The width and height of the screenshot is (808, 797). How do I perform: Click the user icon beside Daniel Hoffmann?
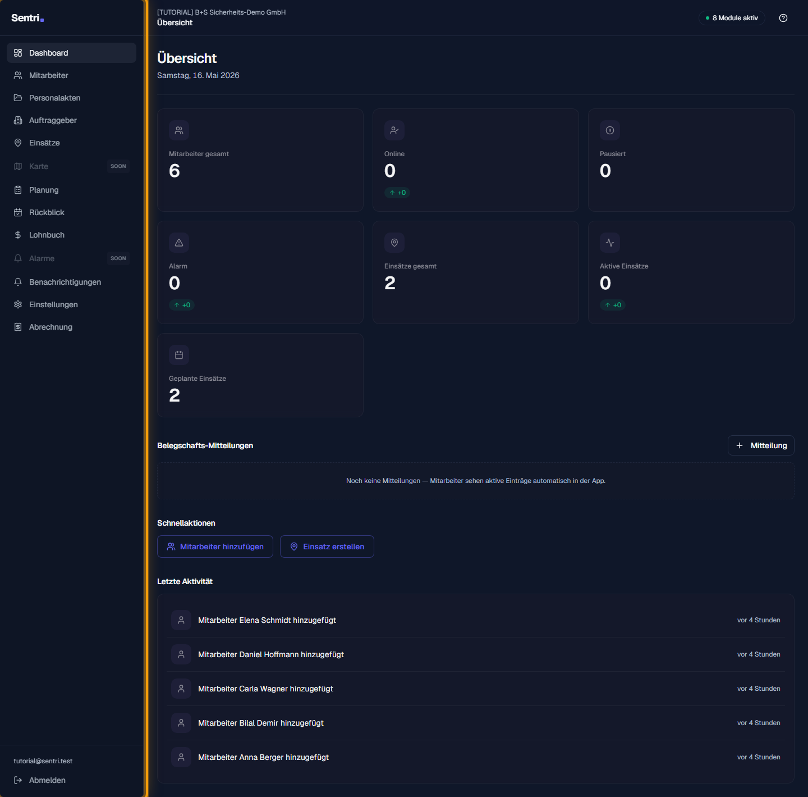tap(181, 654)
